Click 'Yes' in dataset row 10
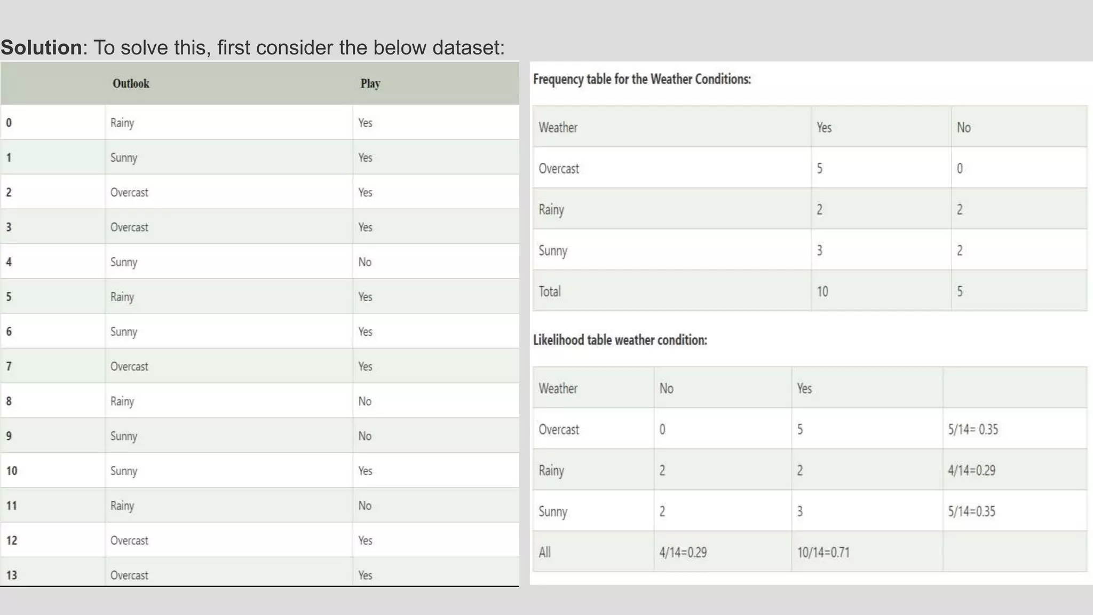Screen dimensions: 1093x615 [366, 471]
